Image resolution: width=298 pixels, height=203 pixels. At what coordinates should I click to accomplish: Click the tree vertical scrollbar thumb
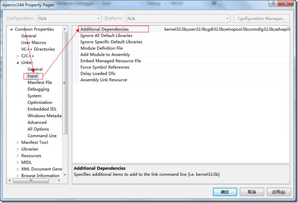(x=65, y=83)
